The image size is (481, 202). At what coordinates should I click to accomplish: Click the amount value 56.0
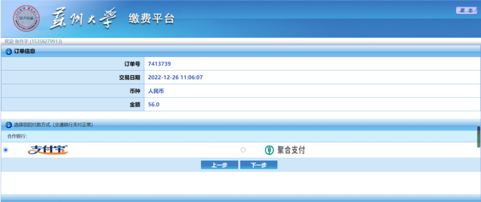(154, 104)
